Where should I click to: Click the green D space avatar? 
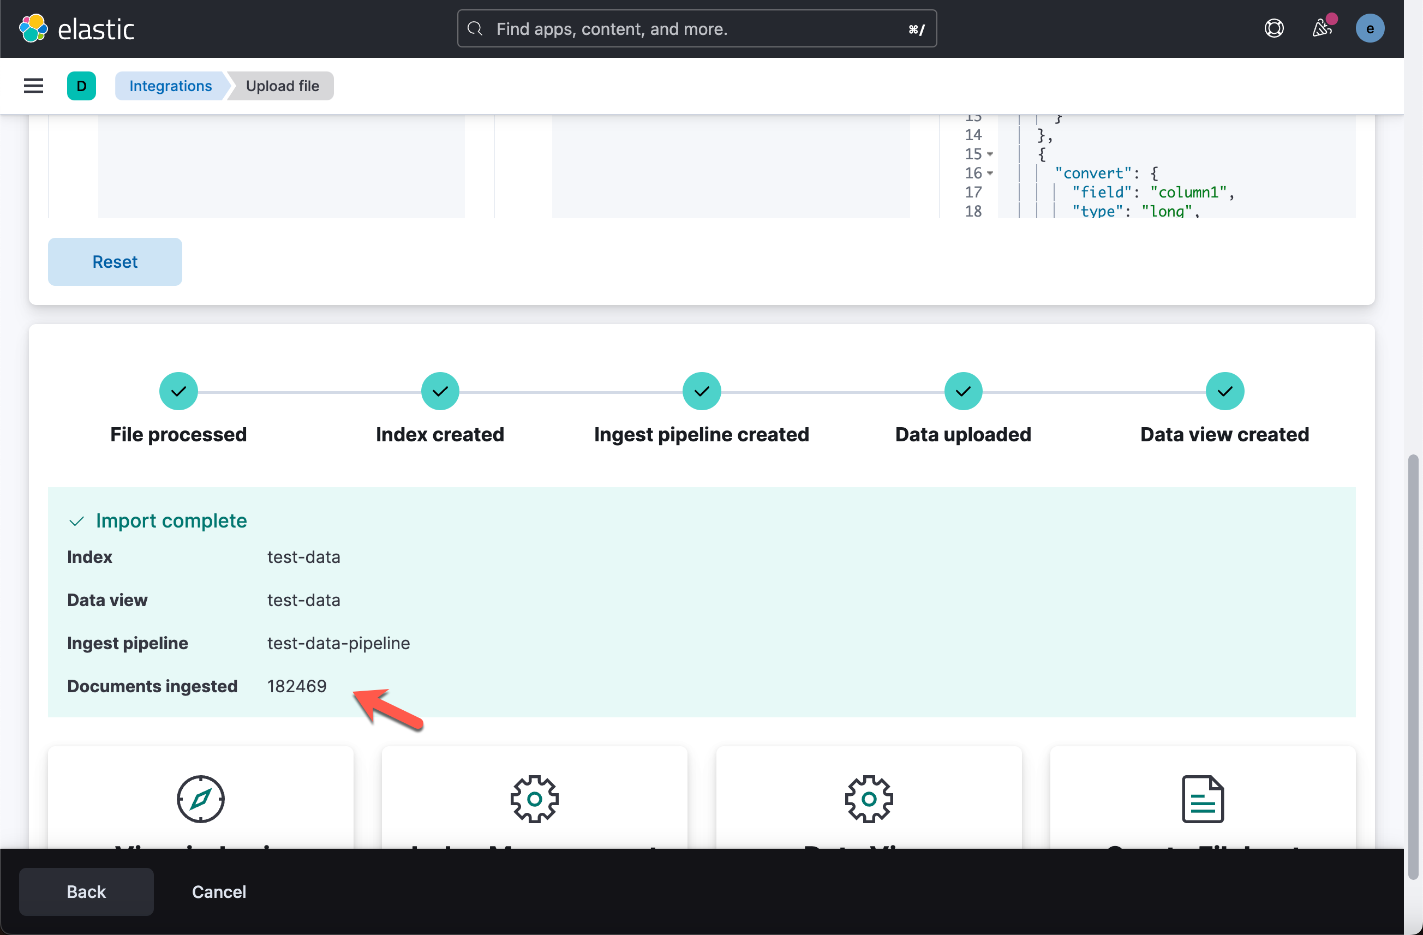[81, 86]
